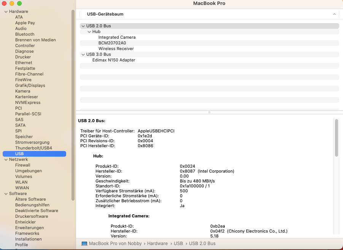Click the AppleUSBEHCIPCI driver value
The width and height of the screenshot is (343, 250).
156,131
